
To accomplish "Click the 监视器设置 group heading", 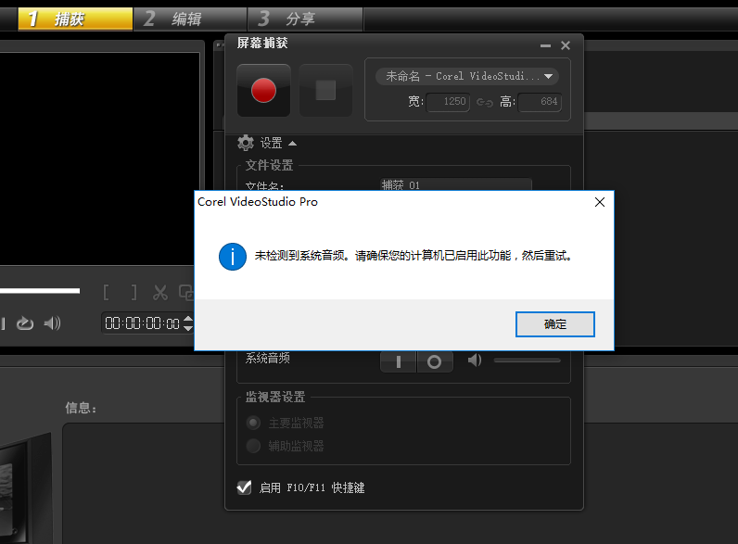I will (x=274, y=397).
